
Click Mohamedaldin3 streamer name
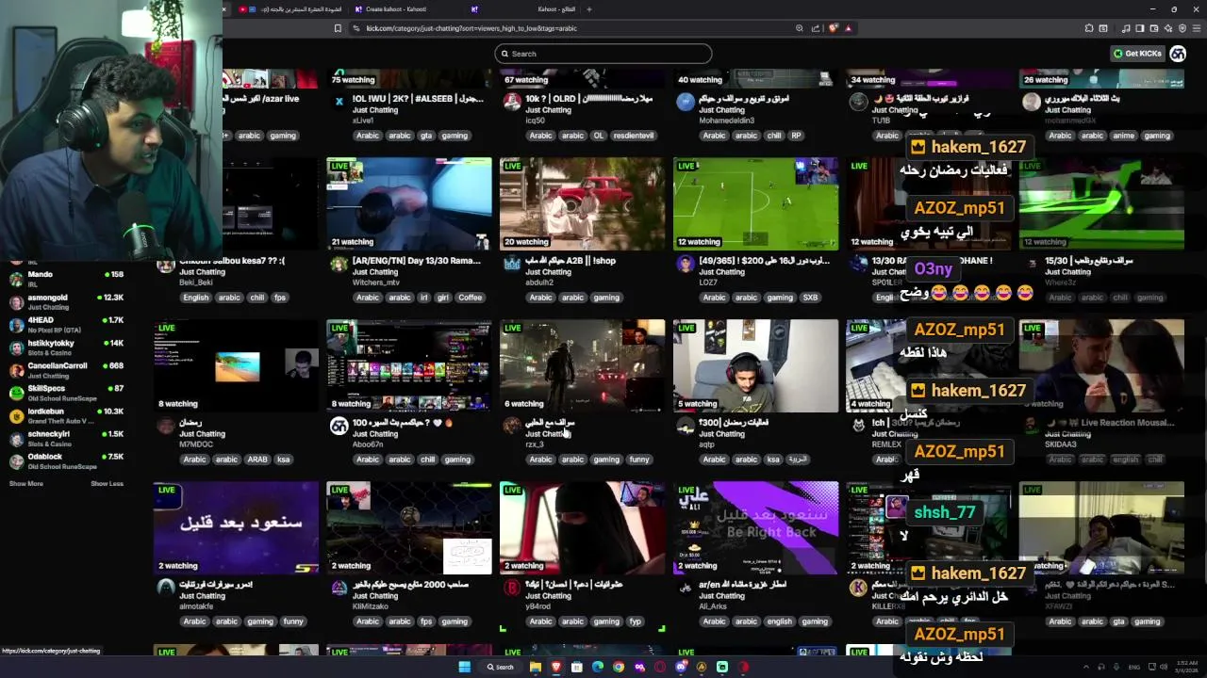coord(726,120)
